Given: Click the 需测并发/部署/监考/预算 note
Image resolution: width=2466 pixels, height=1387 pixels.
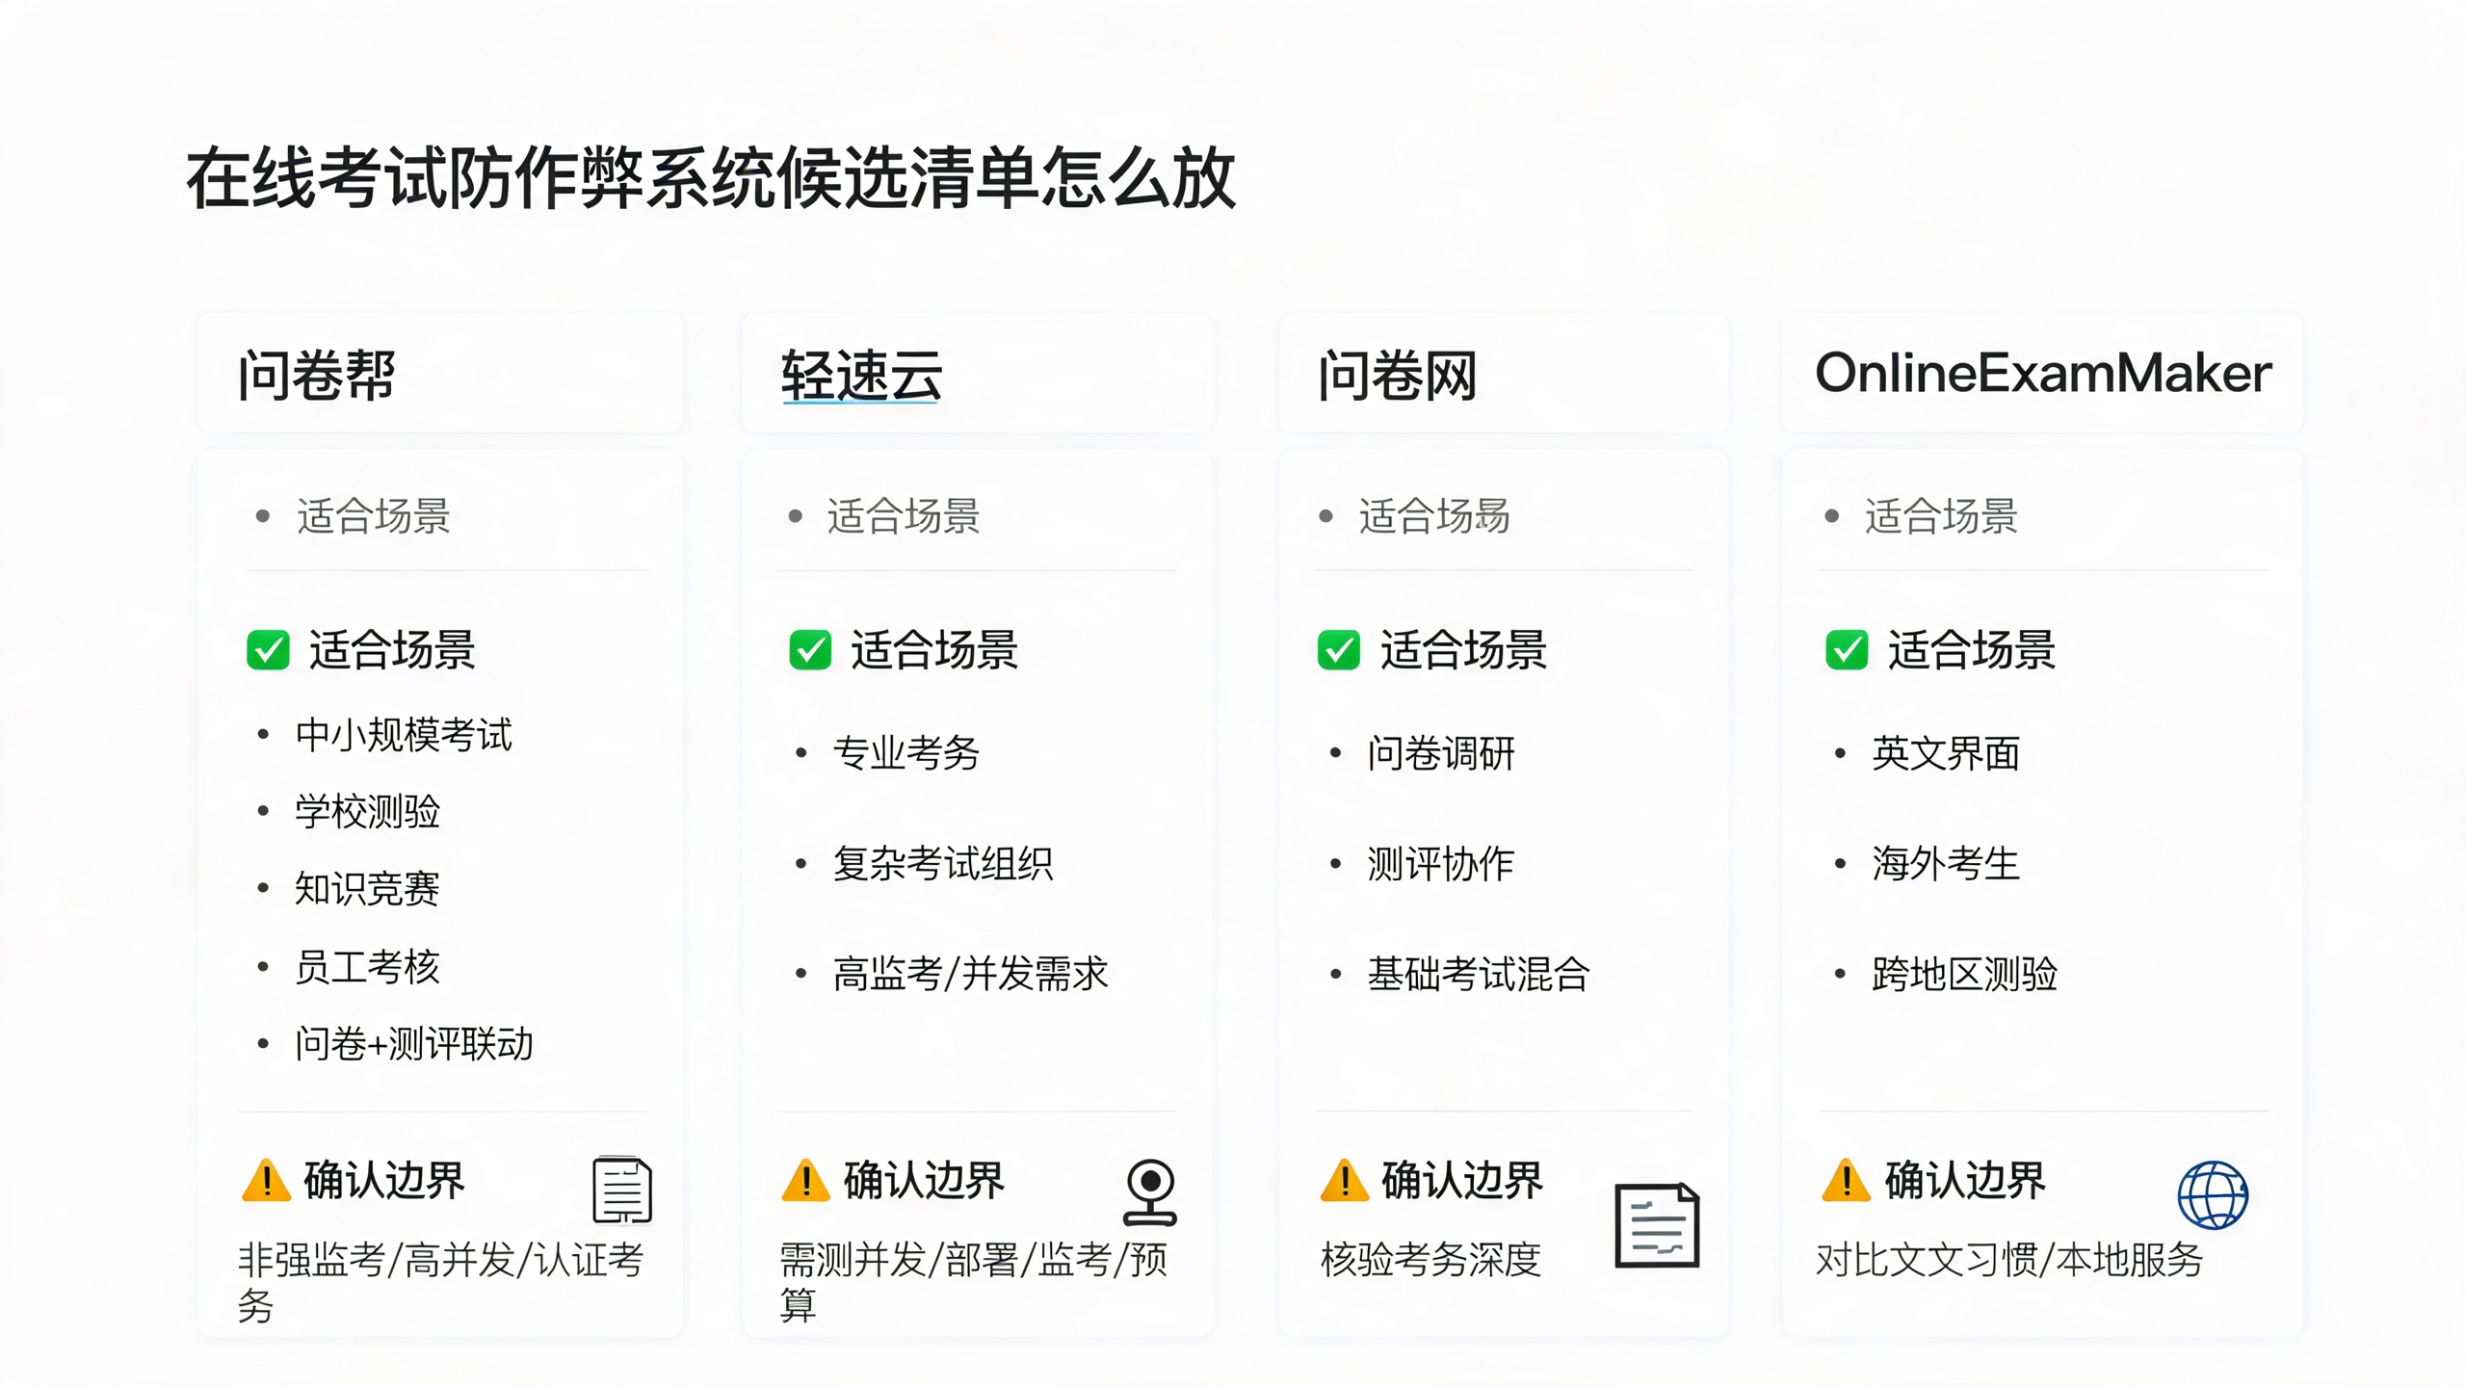Looking at the screenshot, I should pyautogui.click(x=973, y=1282).
